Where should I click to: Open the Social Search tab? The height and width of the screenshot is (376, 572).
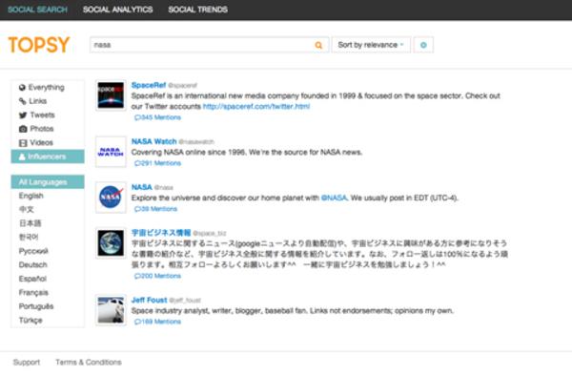(x=37, y=10)
